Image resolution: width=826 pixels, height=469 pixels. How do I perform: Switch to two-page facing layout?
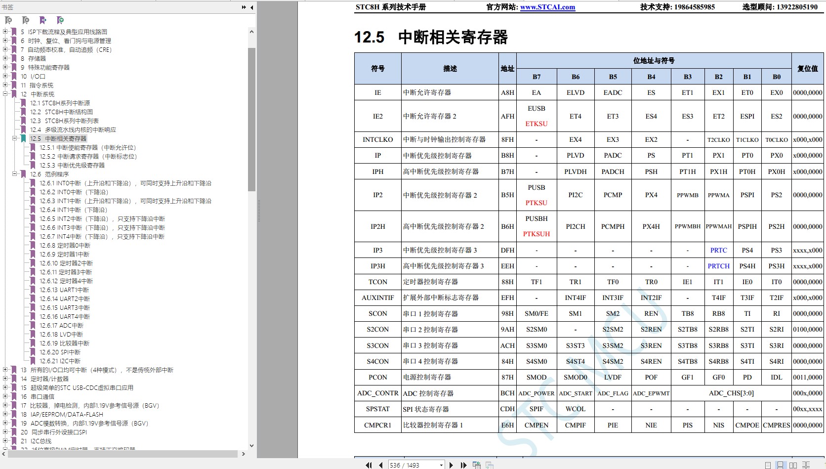tap(793, 465)
